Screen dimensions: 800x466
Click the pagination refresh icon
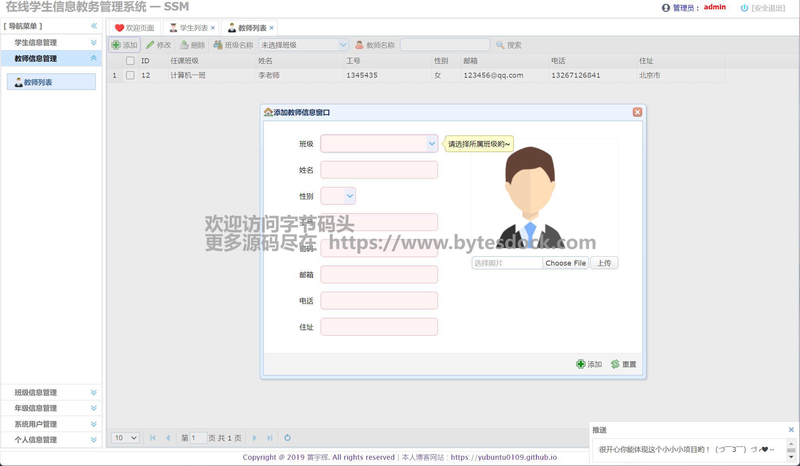[287, 437]
